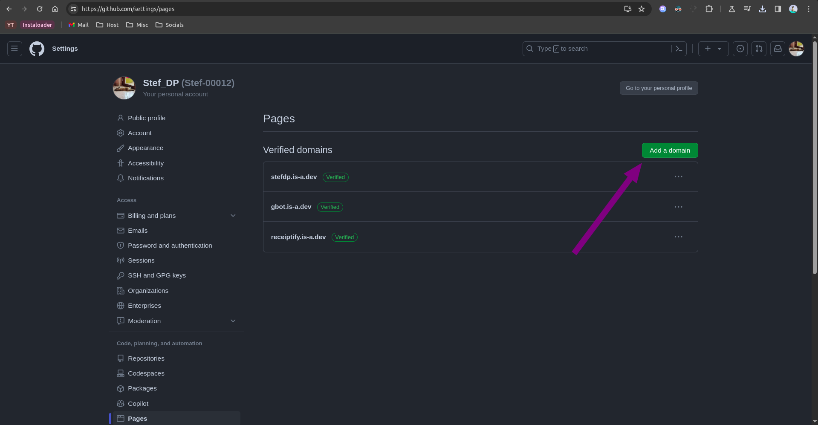
Task: Expand the Billing and plans section
Action: pyautogui.click(x=233, y=216)
